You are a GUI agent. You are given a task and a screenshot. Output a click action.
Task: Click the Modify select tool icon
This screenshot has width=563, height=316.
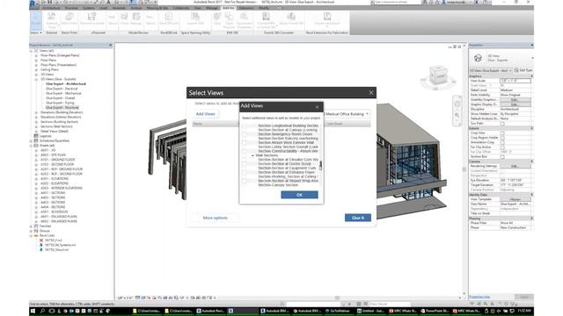tap(35, 20)
